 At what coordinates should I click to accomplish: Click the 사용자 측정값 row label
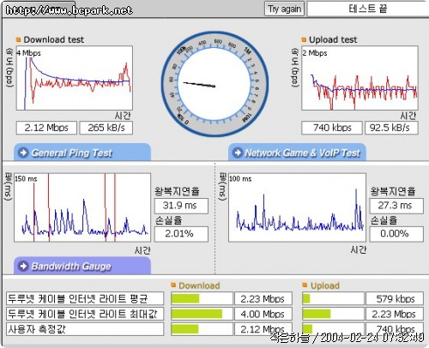pos(85,329)
